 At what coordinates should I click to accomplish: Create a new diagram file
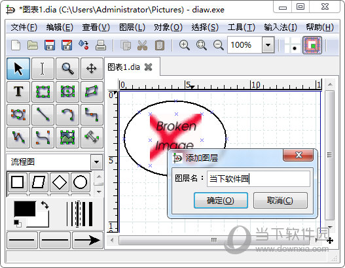[16, 45]
